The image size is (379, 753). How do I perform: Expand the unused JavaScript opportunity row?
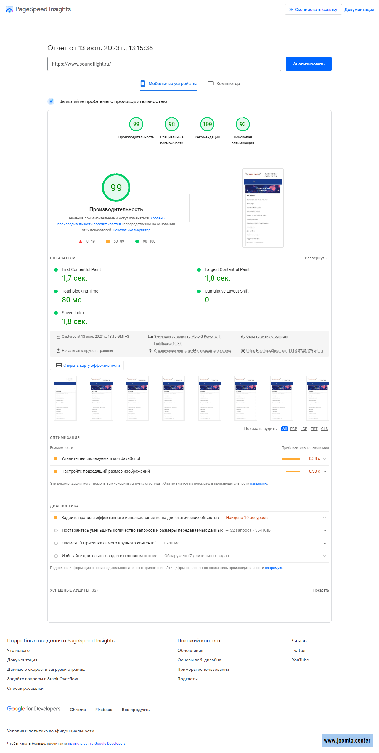(325, 459)
